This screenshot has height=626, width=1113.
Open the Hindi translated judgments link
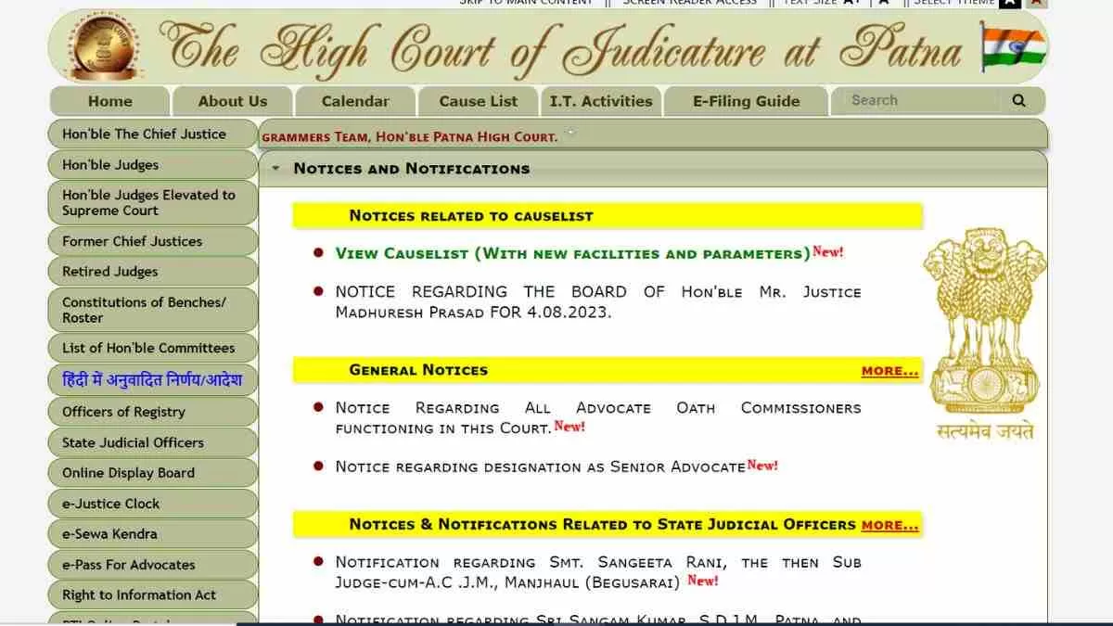153,380
